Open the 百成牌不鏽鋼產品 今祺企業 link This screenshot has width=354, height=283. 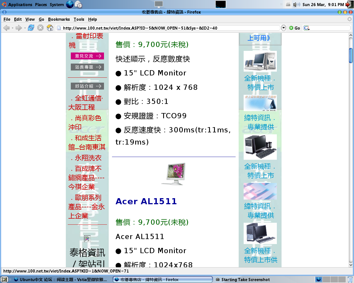click(x=86, y=178)
